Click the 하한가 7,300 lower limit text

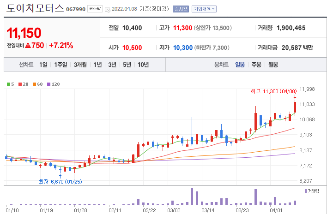coord(212,48)
